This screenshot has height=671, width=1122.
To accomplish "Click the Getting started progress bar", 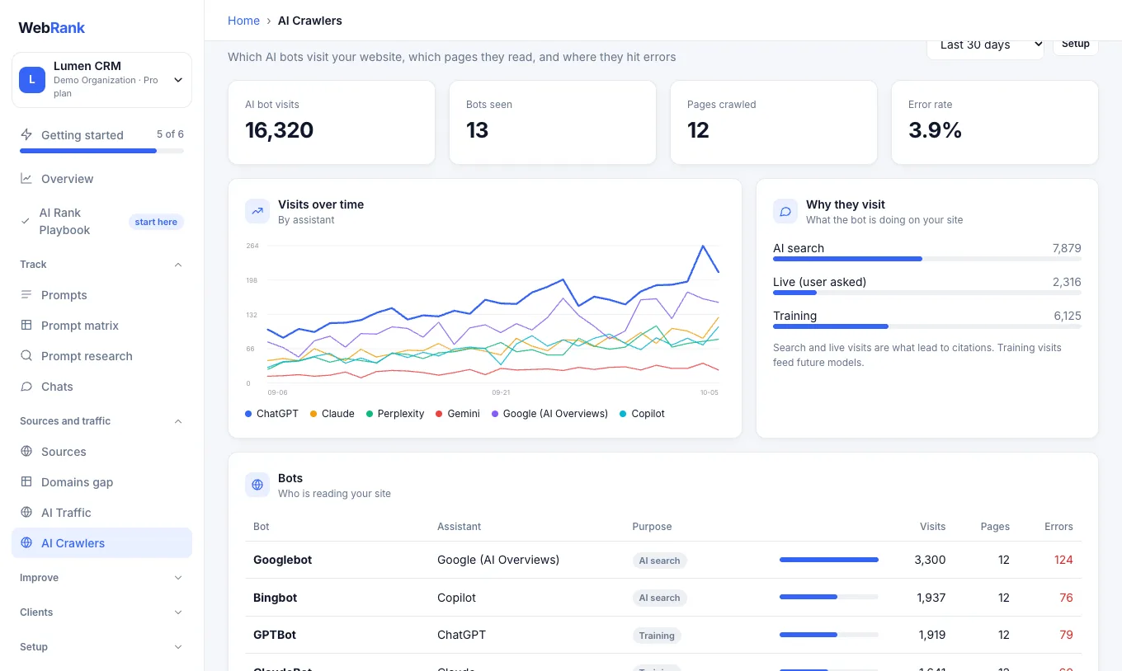I will coord(101,151).
